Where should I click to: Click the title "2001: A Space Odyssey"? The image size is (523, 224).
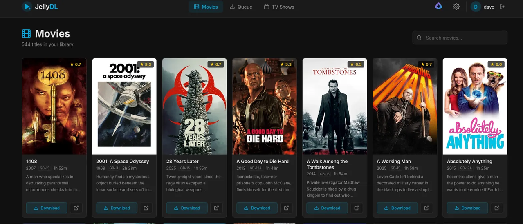[123, 161]
